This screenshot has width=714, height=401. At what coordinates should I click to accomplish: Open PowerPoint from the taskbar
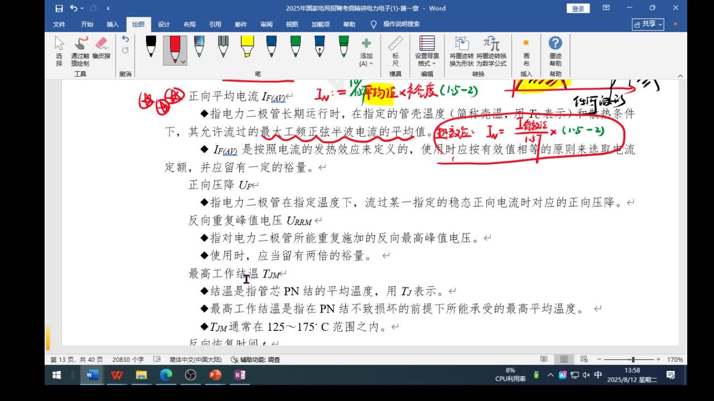click(215, 375)
